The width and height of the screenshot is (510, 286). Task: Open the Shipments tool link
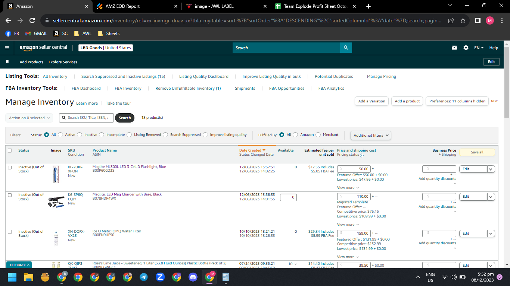tap(245, 89)
